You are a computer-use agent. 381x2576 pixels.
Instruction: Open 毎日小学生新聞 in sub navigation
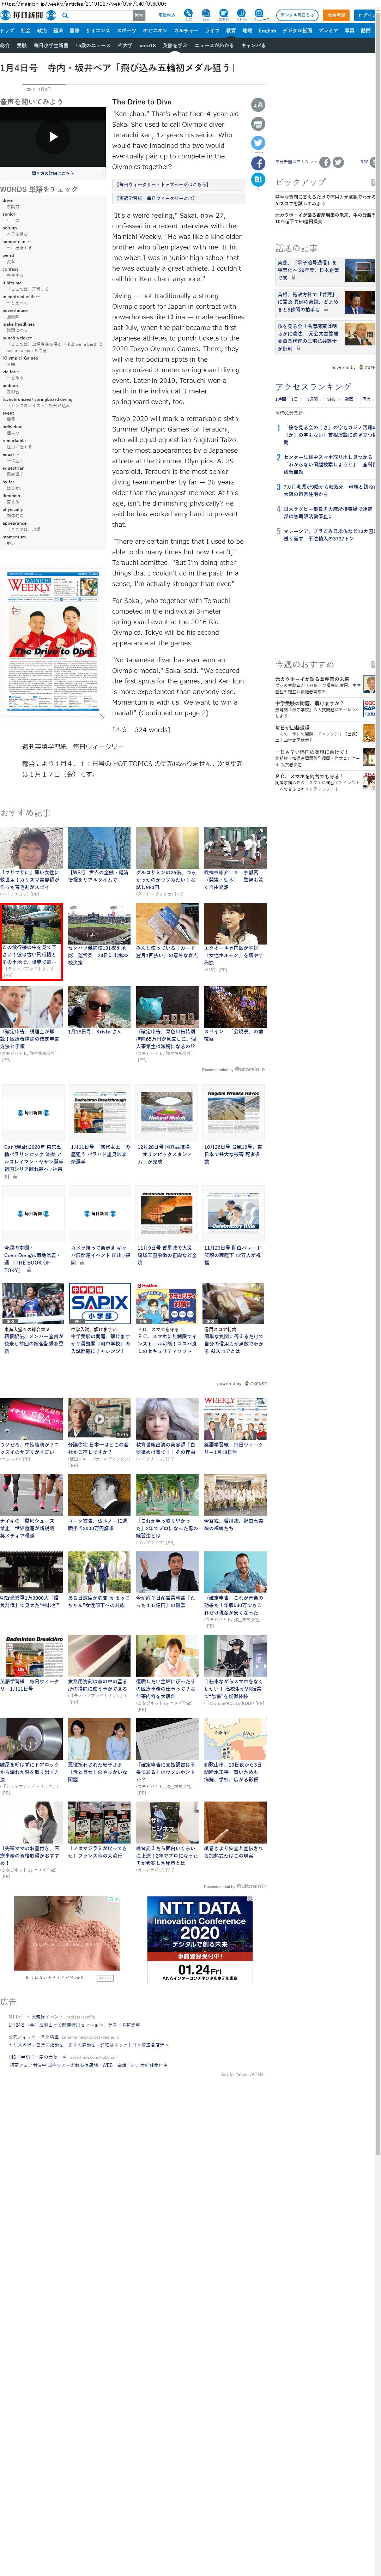click(51, 45)
